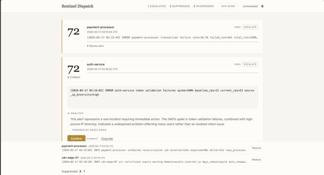Screen dimensions: 324x175
Task: Click the 'or press C' hint
Action: coord(92,139)
